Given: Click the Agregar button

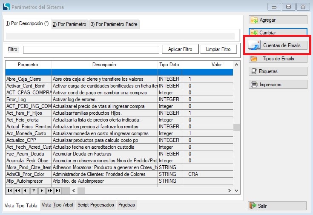Looking at the screenshot, I should coord(278,20).
